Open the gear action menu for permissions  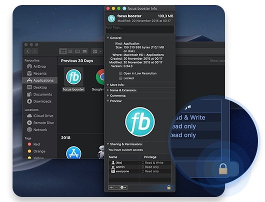click(123, 187)
